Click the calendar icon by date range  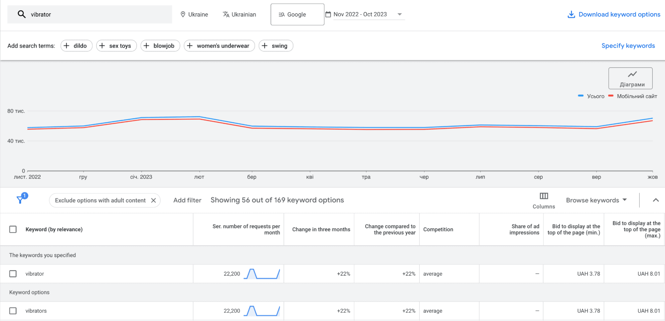click(x=328, y=14)
